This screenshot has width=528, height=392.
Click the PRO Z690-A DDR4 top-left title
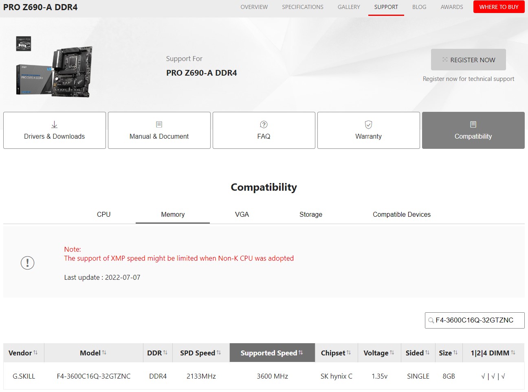click(40, 7)
